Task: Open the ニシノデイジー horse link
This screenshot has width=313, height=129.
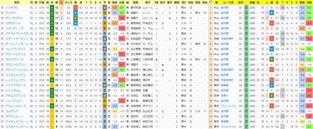Action: coord(15,101)
